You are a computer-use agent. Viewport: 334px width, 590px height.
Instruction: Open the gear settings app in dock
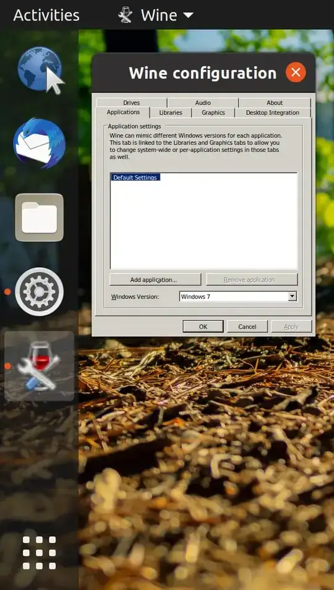[x=39, y=292]
